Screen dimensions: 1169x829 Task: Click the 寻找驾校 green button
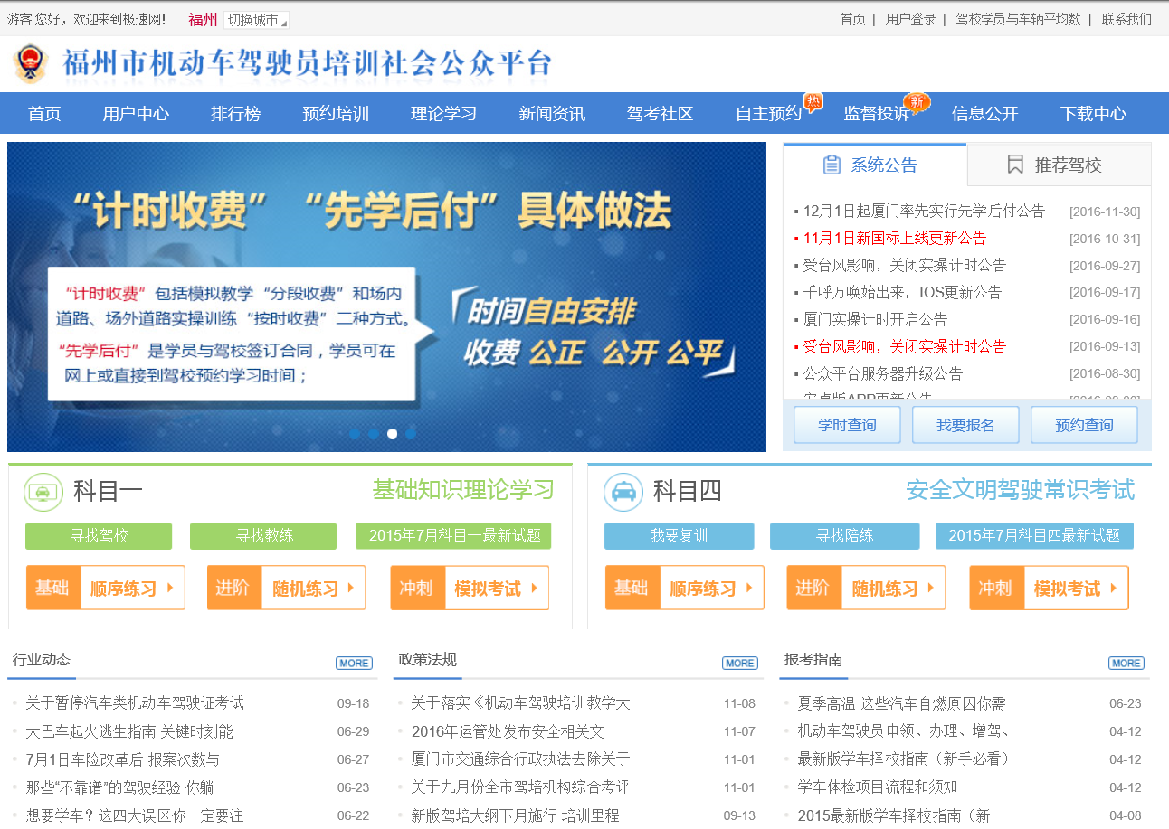tap(99, 536)
